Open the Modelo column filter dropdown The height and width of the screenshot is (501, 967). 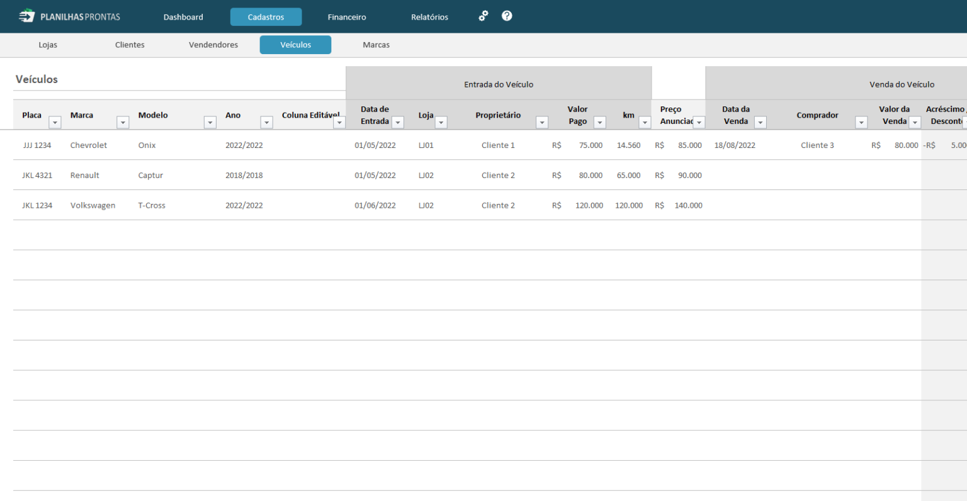[x=210, y=122]
